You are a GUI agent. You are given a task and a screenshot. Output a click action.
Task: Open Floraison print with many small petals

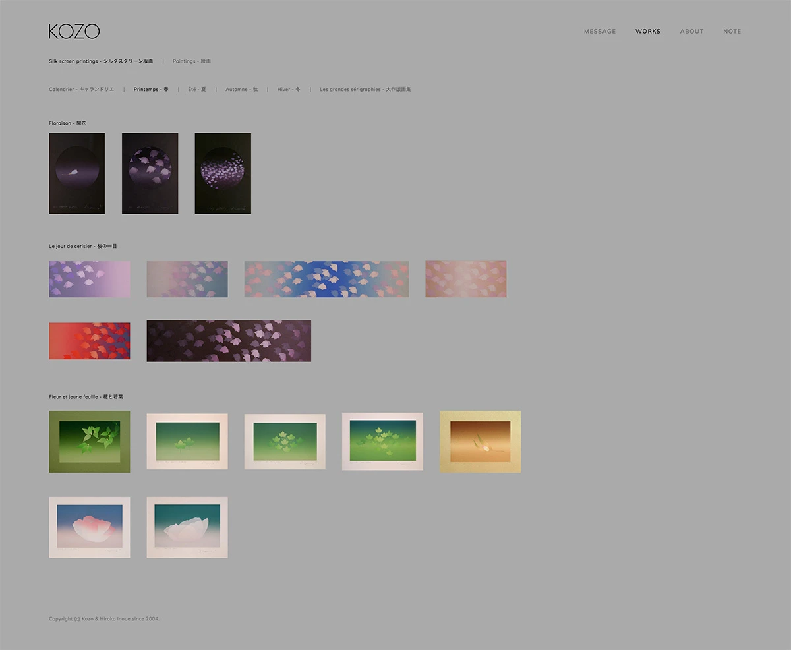click(x=223, y=173)
